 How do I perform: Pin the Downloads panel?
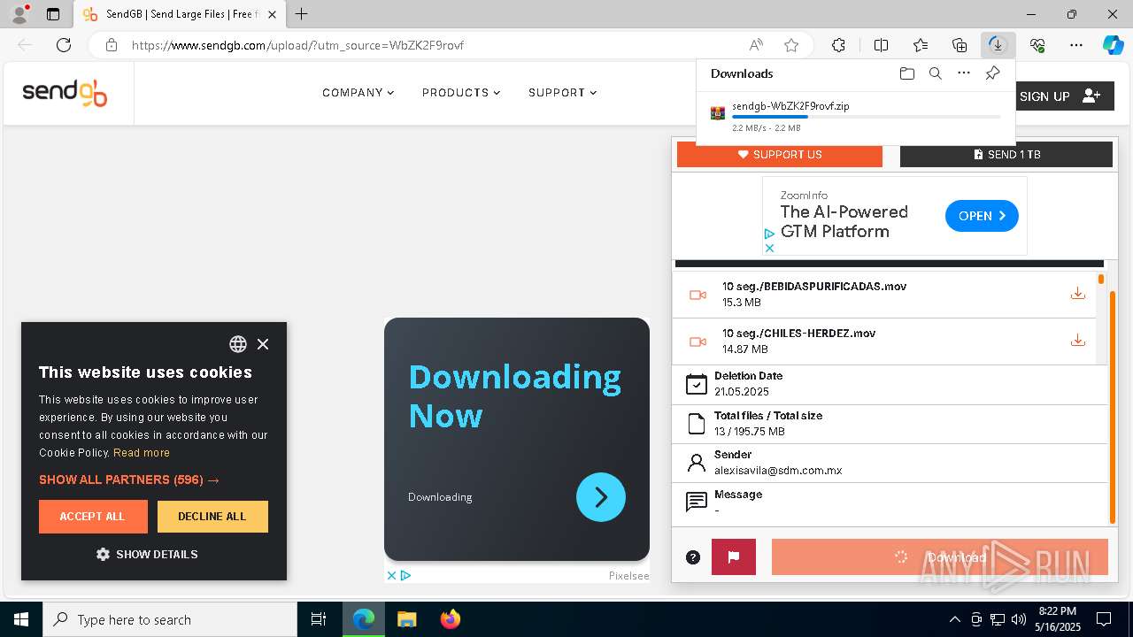pyautogui.click(x=992, y=73)
